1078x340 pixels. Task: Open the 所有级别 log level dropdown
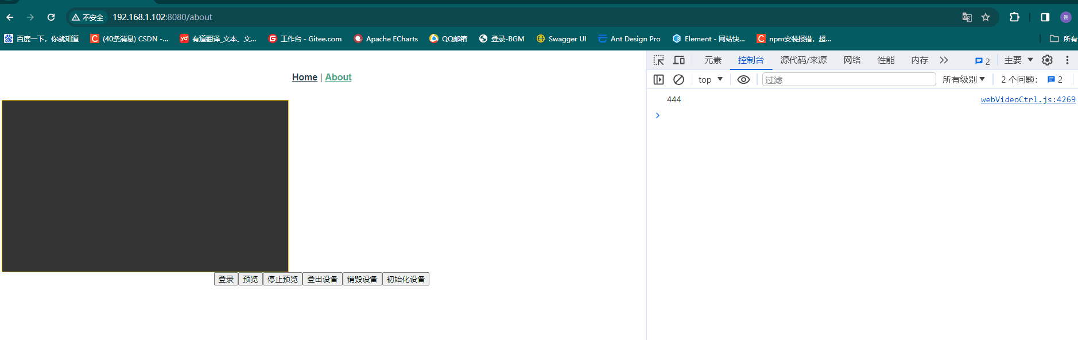(963, 80)
